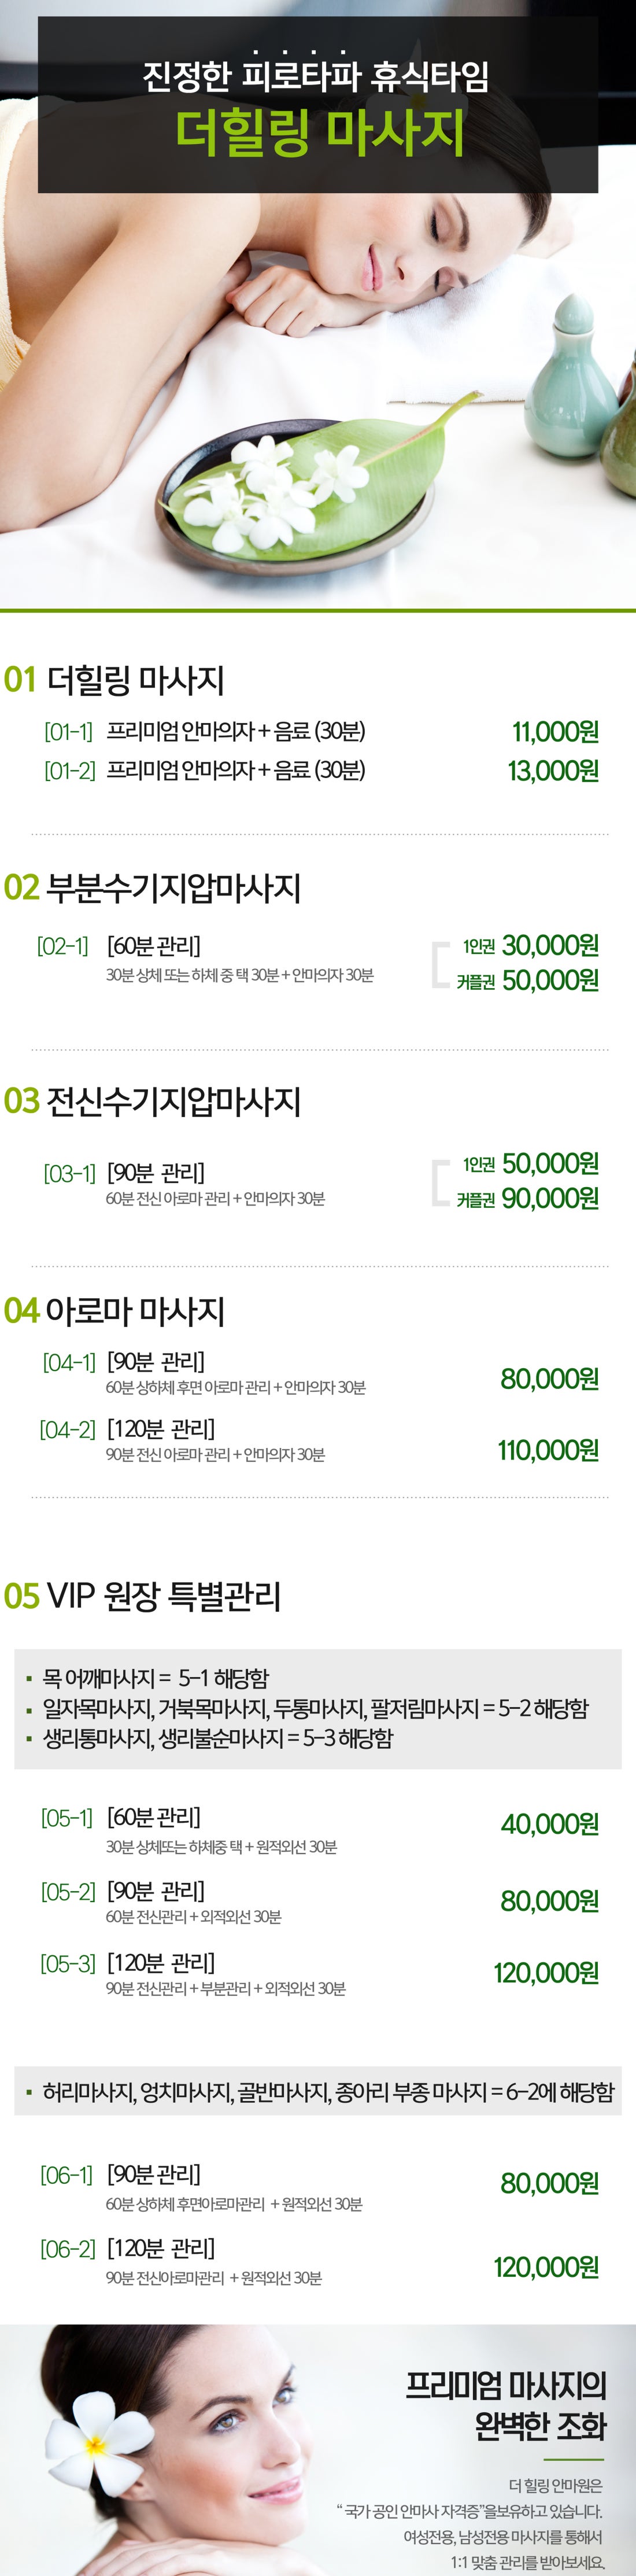Click the 02 부분수기지압마사지 heading
The image size is (636, 2576).
[152, 888]
